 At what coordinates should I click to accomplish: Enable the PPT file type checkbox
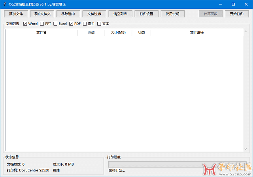coord(42,24)
